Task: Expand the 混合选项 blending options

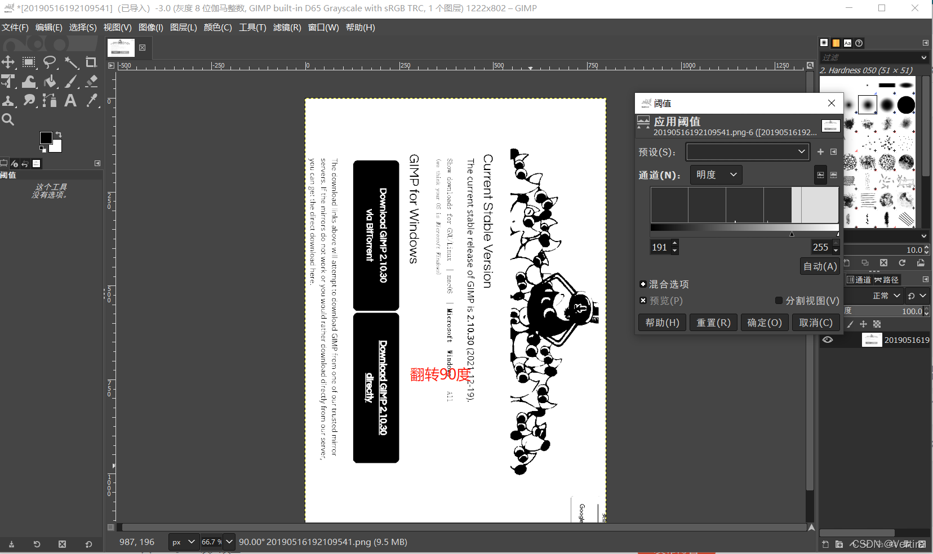Action: click(643, 284)
